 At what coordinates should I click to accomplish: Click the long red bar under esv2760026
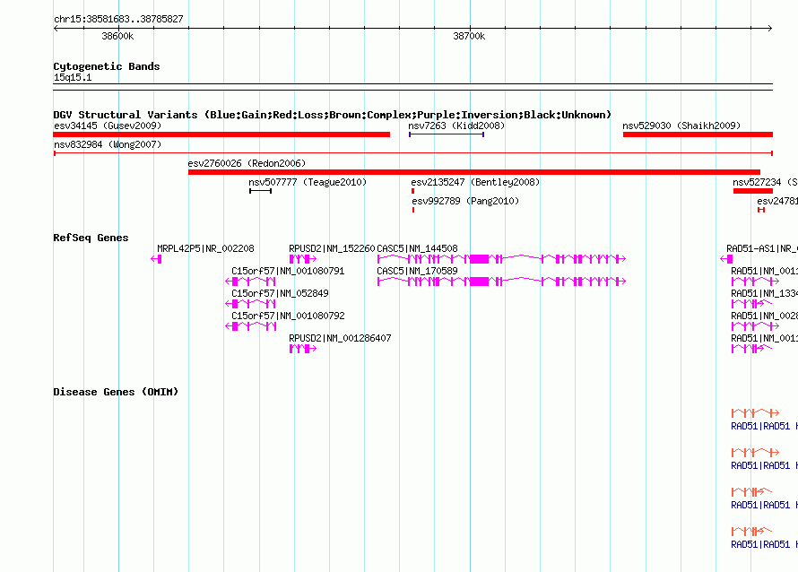click(474, 172)
